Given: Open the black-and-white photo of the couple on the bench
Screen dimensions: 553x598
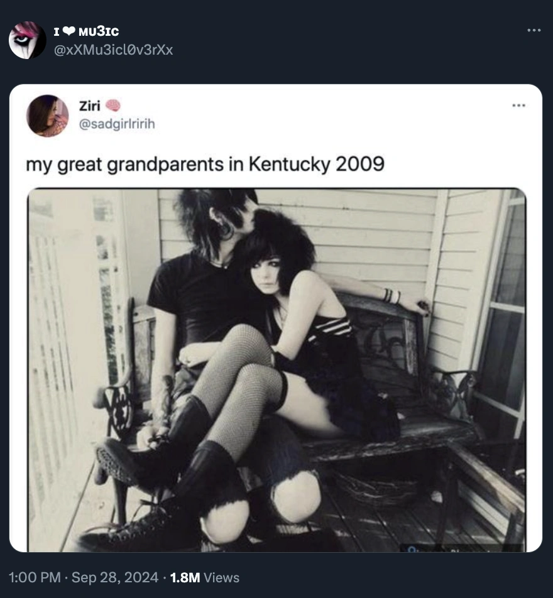Looking at the screenshot, I should (276, 370).
